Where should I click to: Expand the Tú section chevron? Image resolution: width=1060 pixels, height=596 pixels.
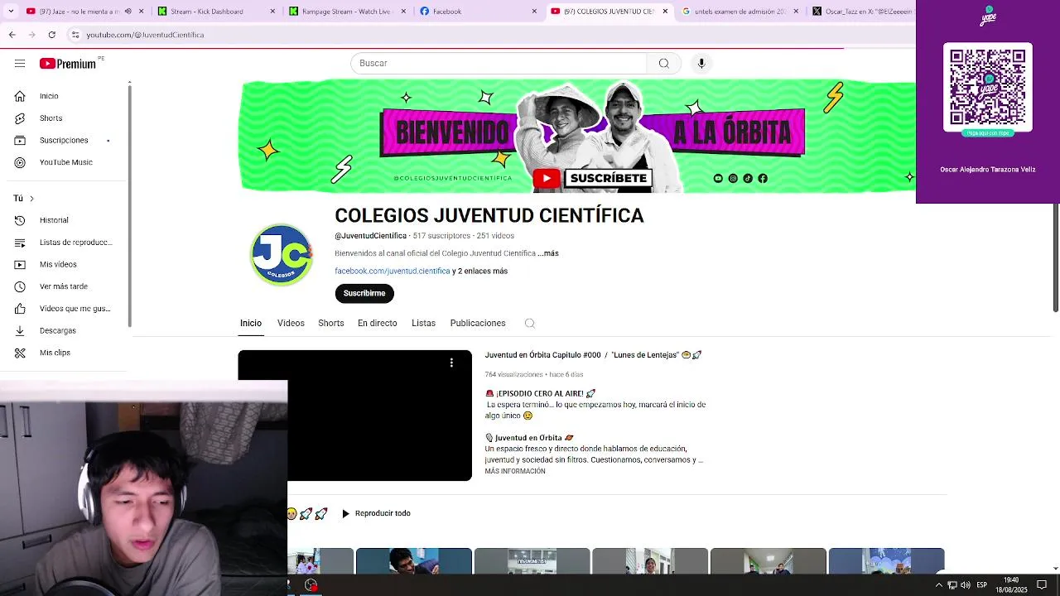tap(31, 199)
